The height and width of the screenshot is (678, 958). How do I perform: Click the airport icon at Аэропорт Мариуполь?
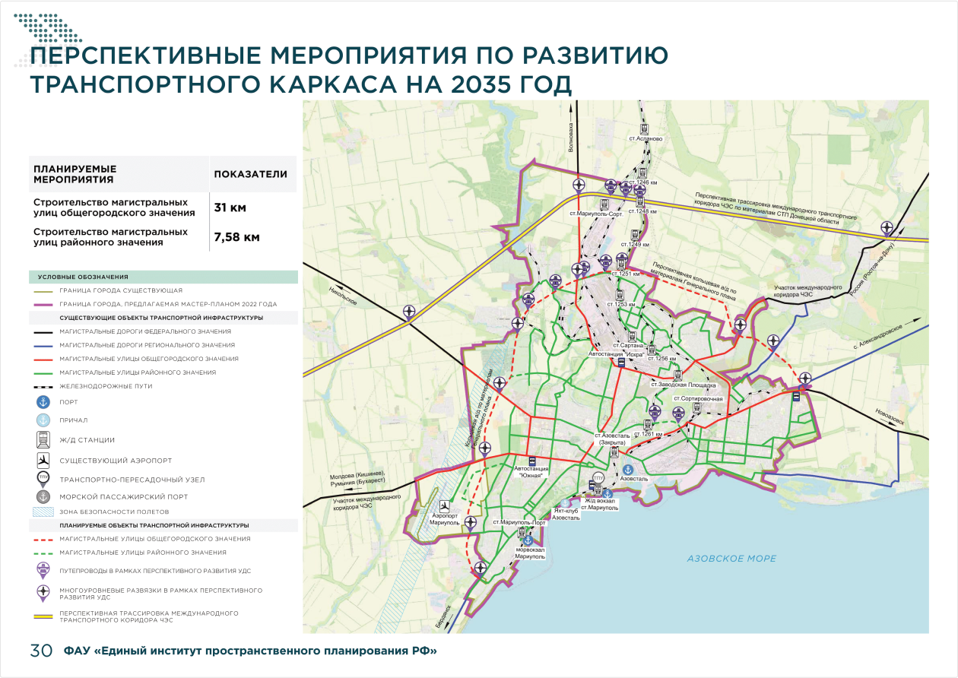click(445, 505)
